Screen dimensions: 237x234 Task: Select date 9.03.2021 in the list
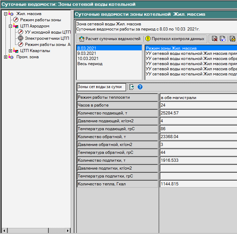tap(87, 53)
